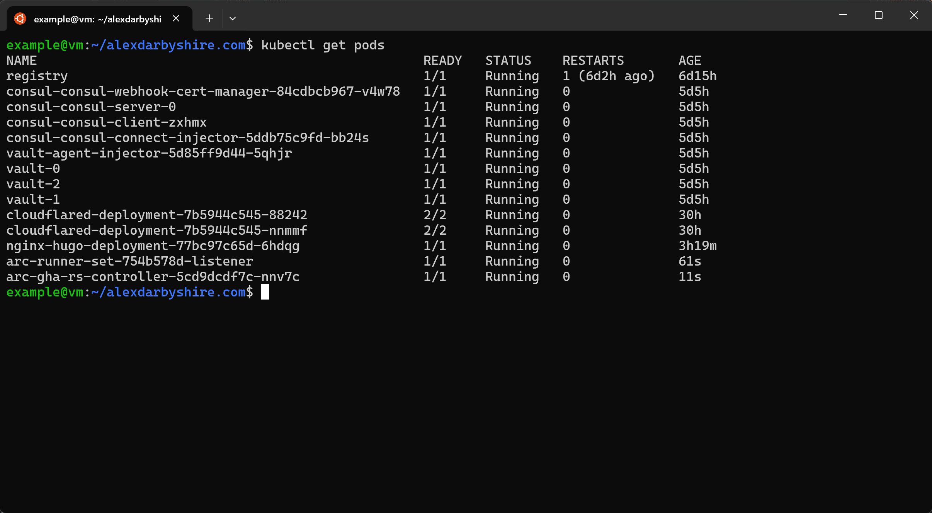Click the bottom 'example@vm' prompt text
This screenshot has width=932, height=513.
click(x=45, y=292)
